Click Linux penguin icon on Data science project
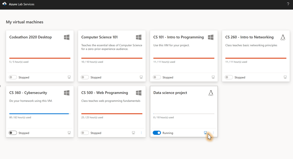The width and height of the screenshot is (293, 159). coord(211,93)
